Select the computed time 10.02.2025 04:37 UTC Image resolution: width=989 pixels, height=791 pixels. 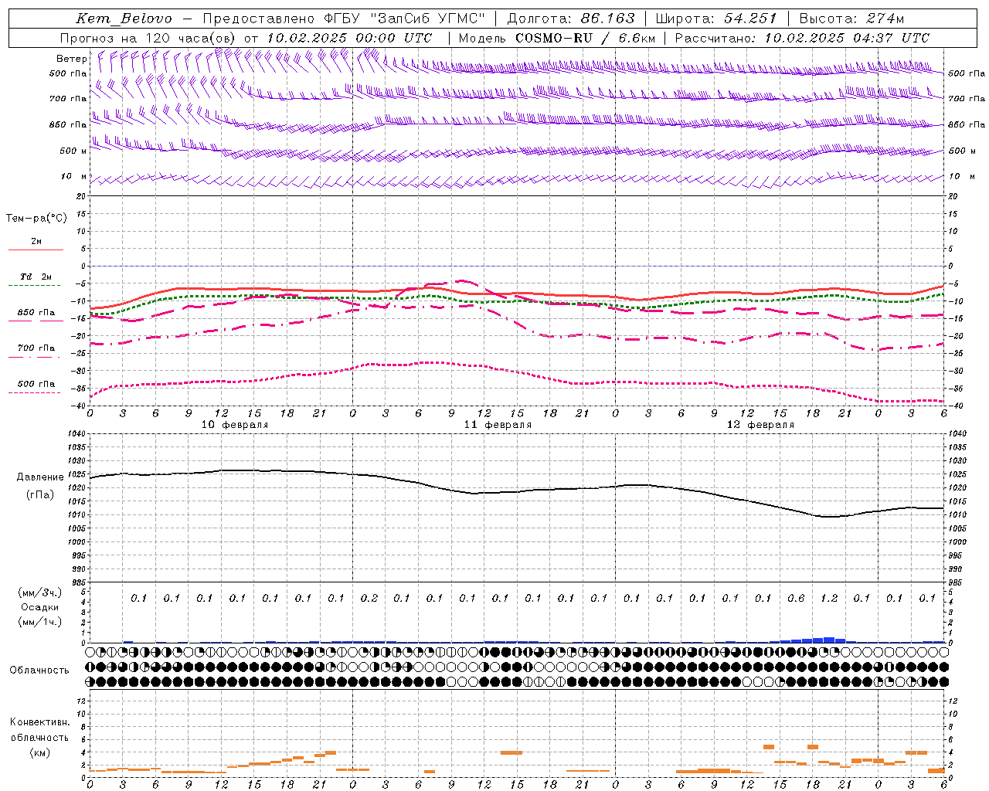[x=847, y=38]
